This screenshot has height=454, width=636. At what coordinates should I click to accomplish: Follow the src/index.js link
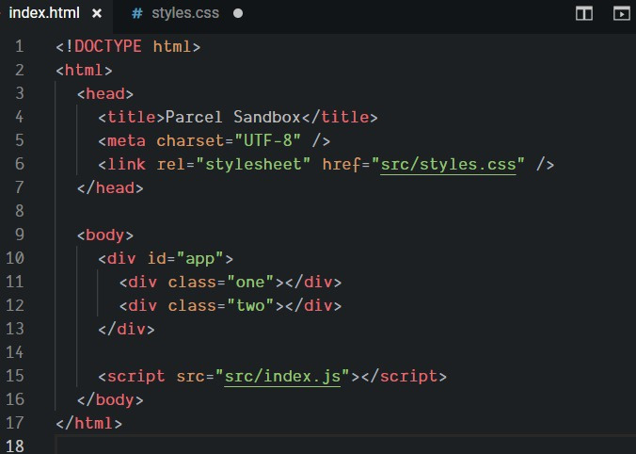point(282,377)
